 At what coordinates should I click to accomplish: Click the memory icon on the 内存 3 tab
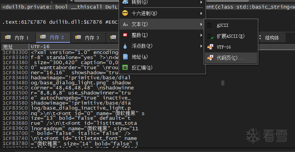[x=78, y=38]
